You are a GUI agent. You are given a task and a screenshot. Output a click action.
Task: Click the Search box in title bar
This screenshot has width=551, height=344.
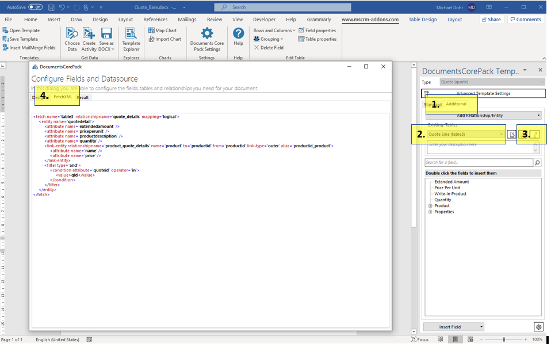tap(282, 7)
